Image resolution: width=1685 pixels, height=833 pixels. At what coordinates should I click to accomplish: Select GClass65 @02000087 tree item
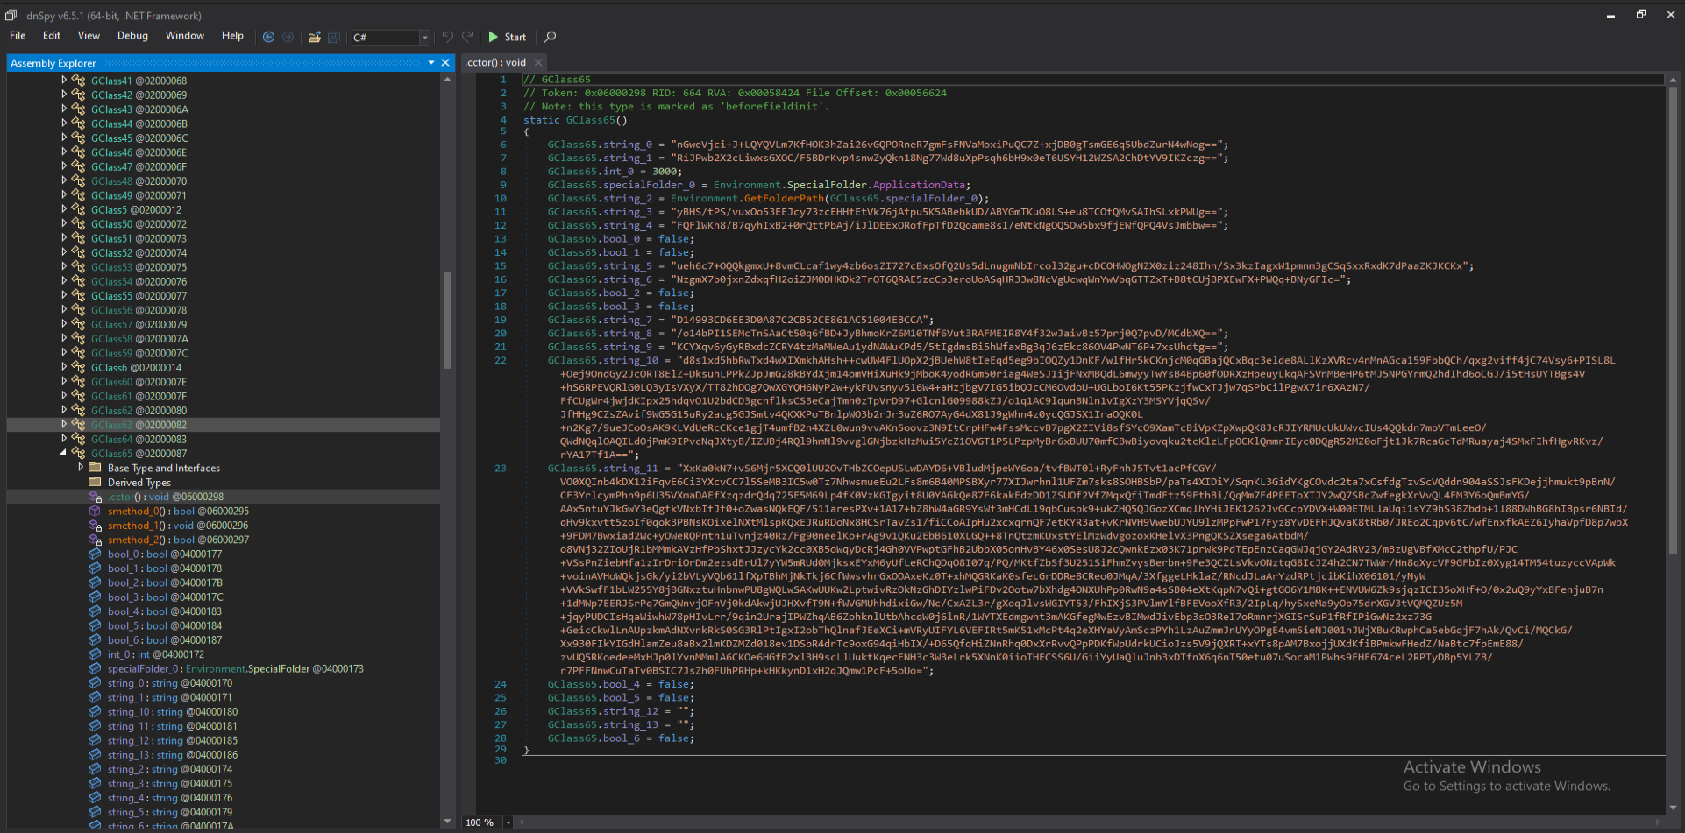pyautogui.click(x=139, y=454)
